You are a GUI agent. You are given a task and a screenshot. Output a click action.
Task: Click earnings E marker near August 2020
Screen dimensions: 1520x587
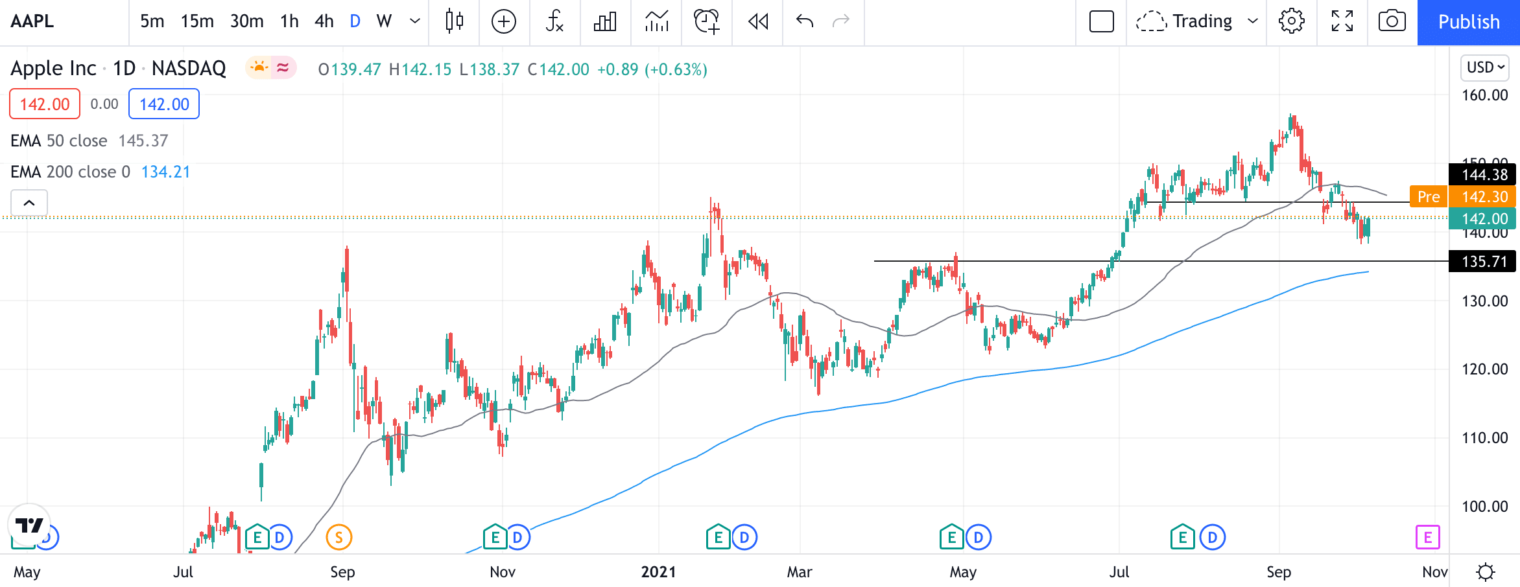click(x=257, y=537)
